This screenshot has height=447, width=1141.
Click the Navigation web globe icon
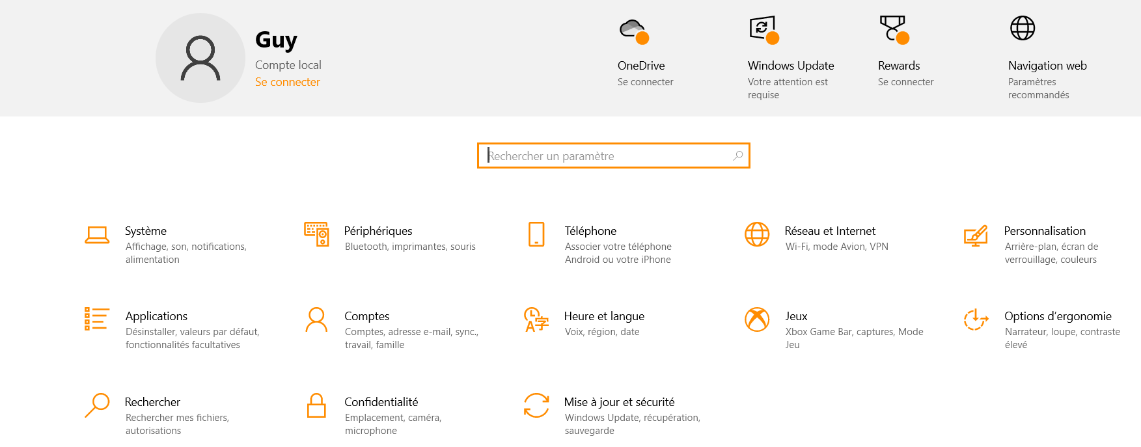point(1023,28)
